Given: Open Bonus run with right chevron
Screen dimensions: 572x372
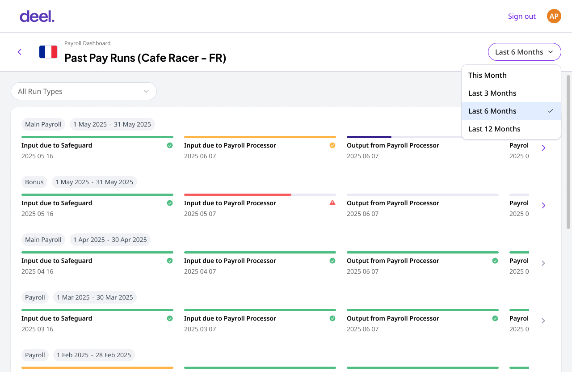Looking at the screenshot, I should (x=543, y=205).
